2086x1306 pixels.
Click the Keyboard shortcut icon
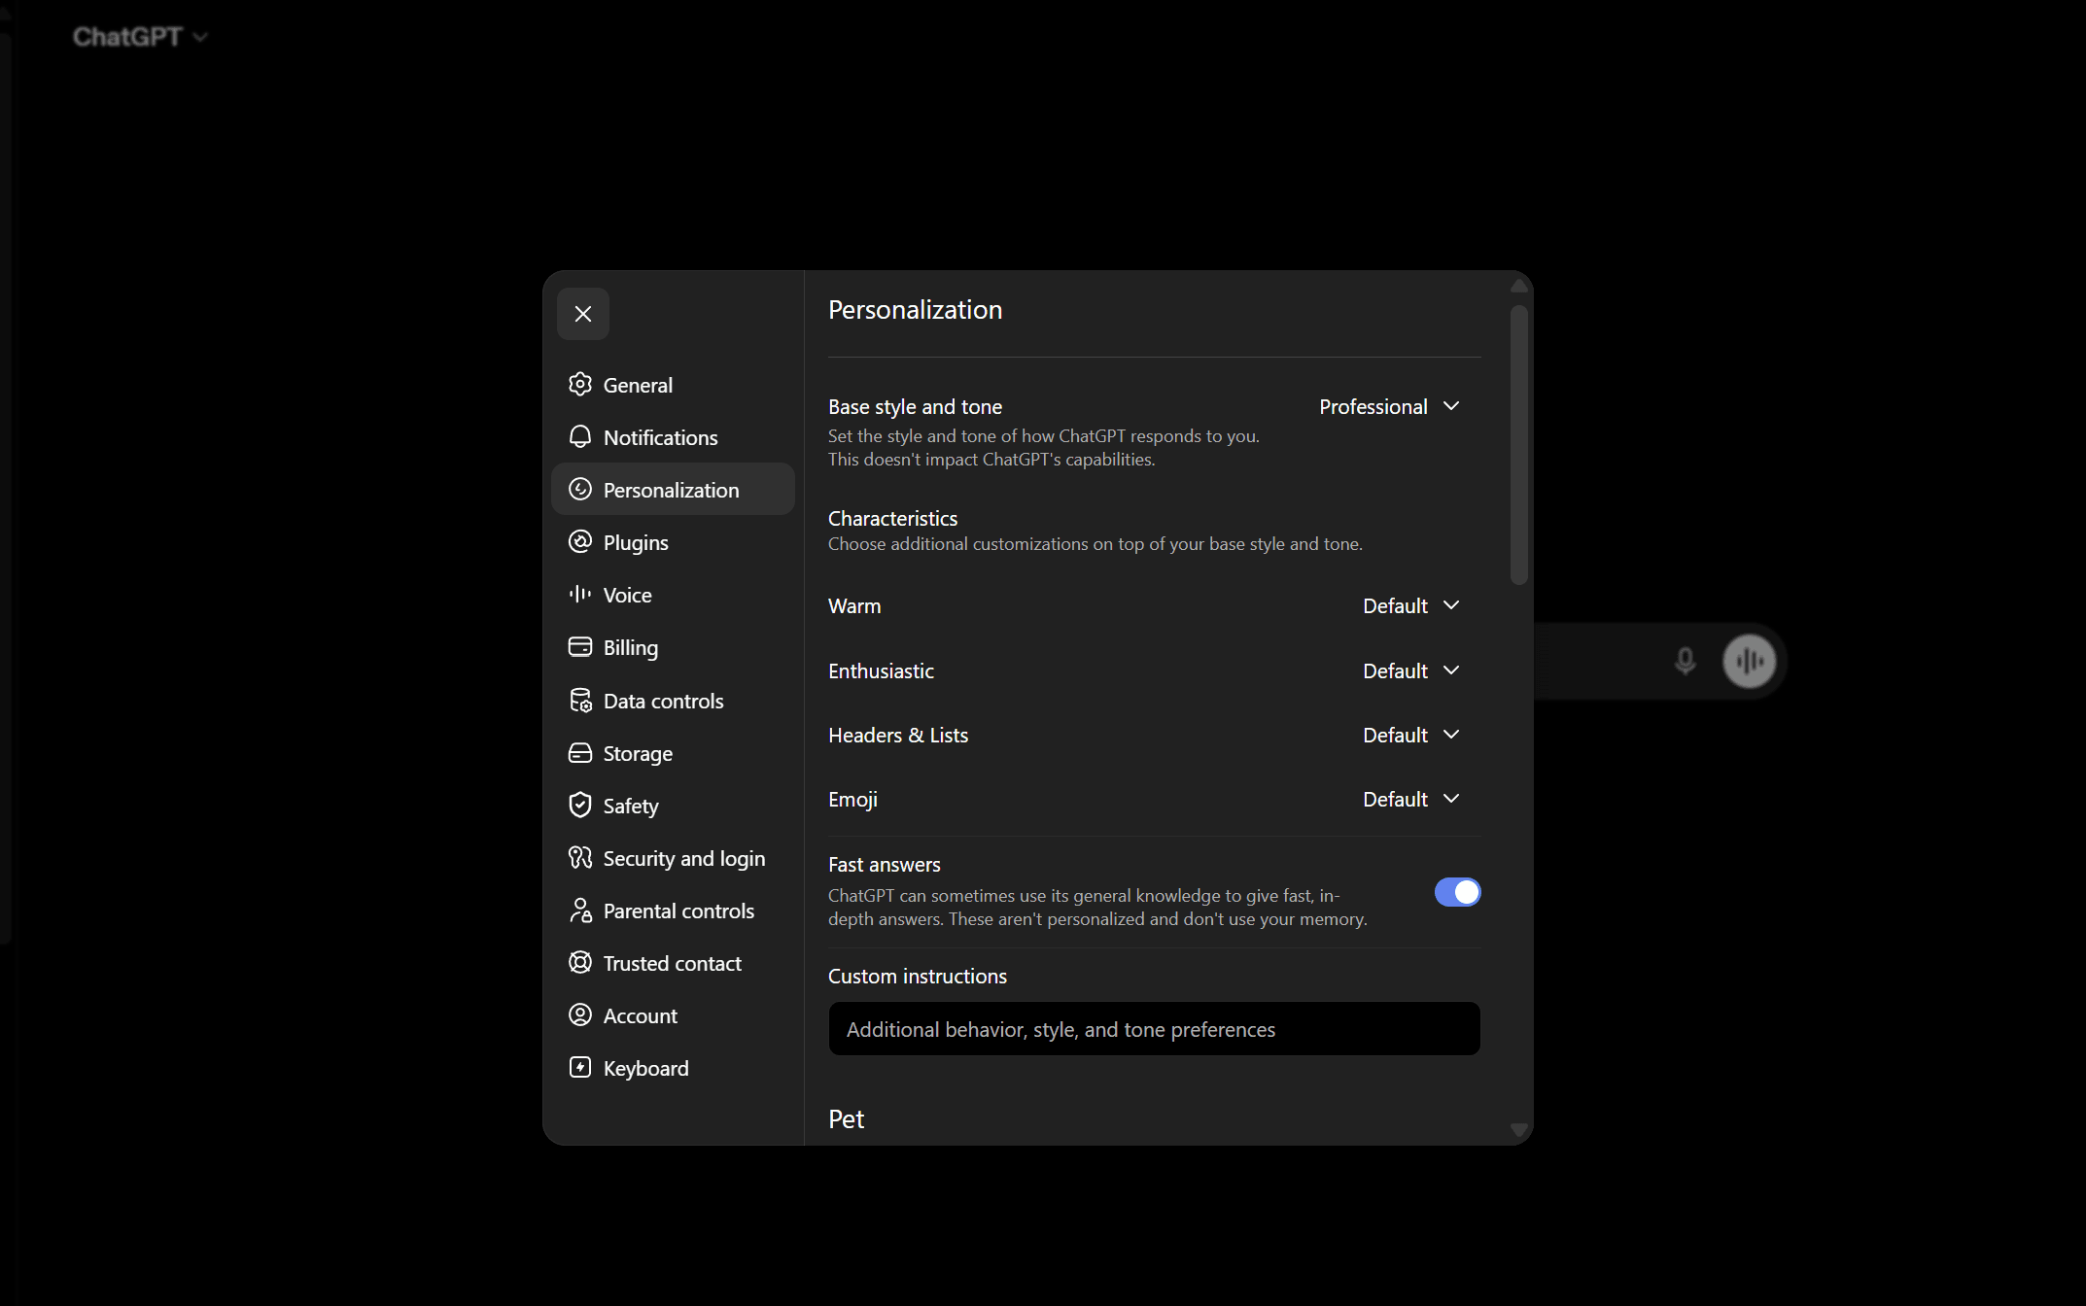(580, 1068)
